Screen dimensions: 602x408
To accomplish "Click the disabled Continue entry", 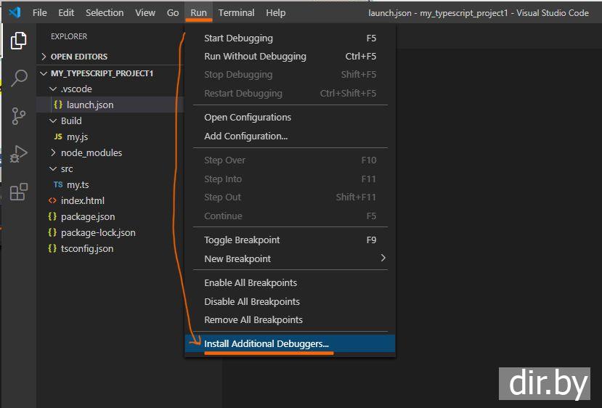I will point(290,216).
